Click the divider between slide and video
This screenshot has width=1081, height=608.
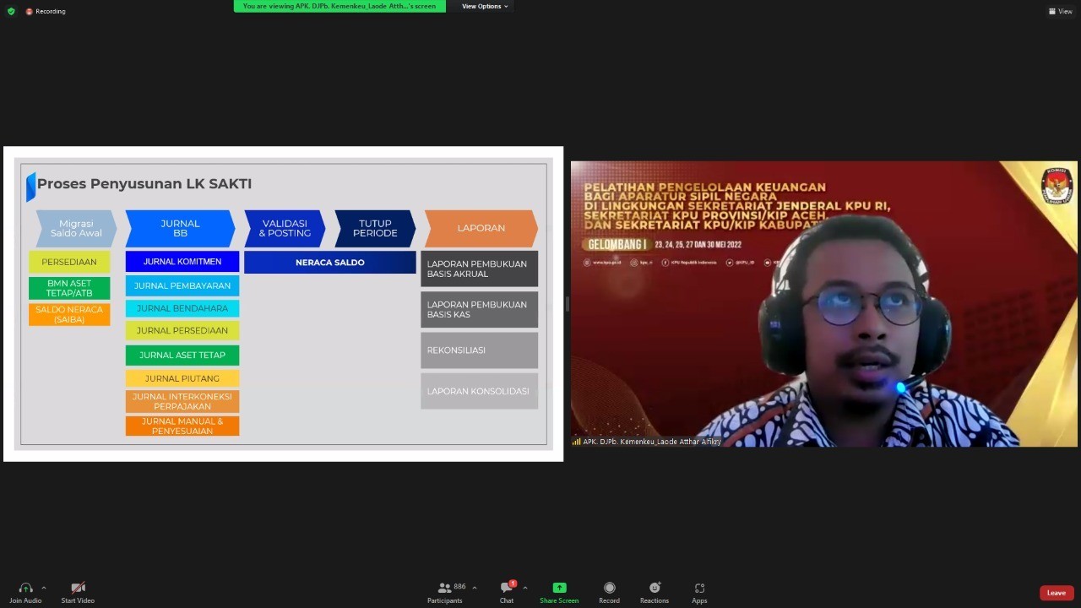pyautogui.click(x=567, y=304)
